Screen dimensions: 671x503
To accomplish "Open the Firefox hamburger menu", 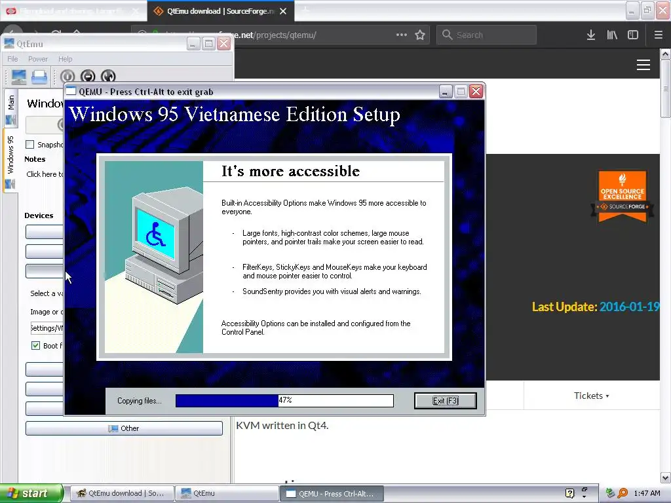I will tap(658, 35).
